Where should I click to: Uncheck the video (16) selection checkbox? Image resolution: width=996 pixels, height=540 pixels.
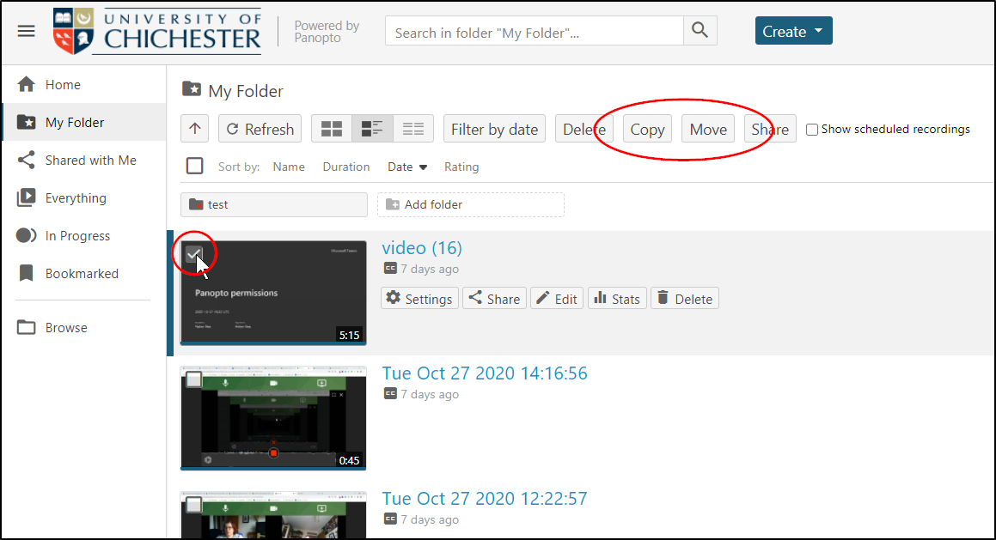[x=194, y=254]
